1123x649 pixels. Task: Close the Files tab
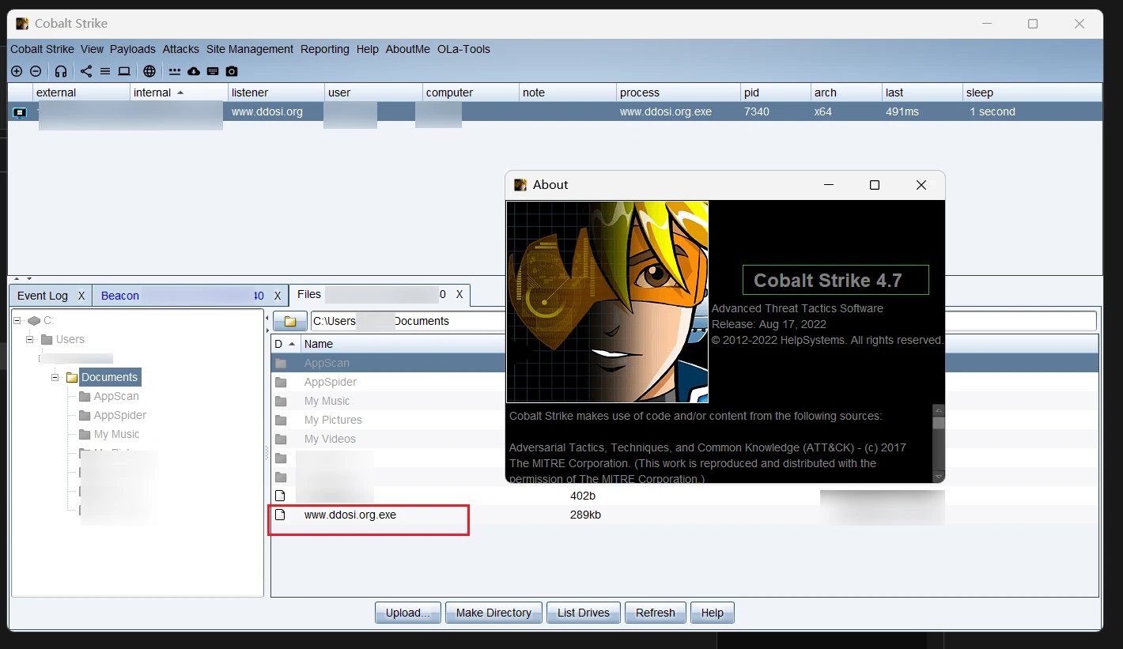point(459,295)
